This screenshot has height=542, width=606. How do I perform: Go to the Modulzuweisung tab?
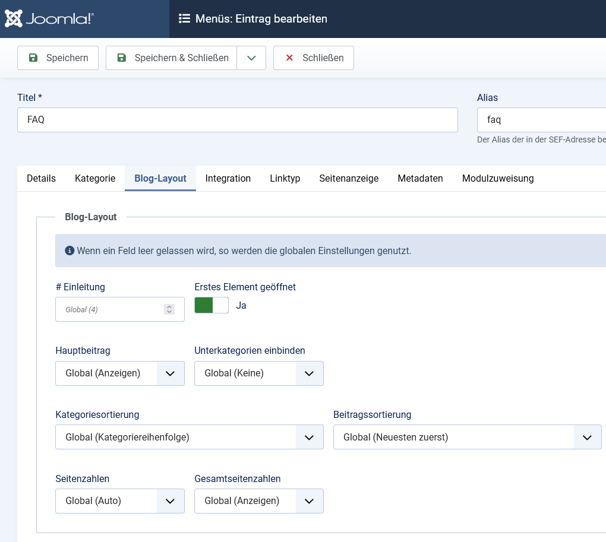pyautogui.click(x=497, y=179)
